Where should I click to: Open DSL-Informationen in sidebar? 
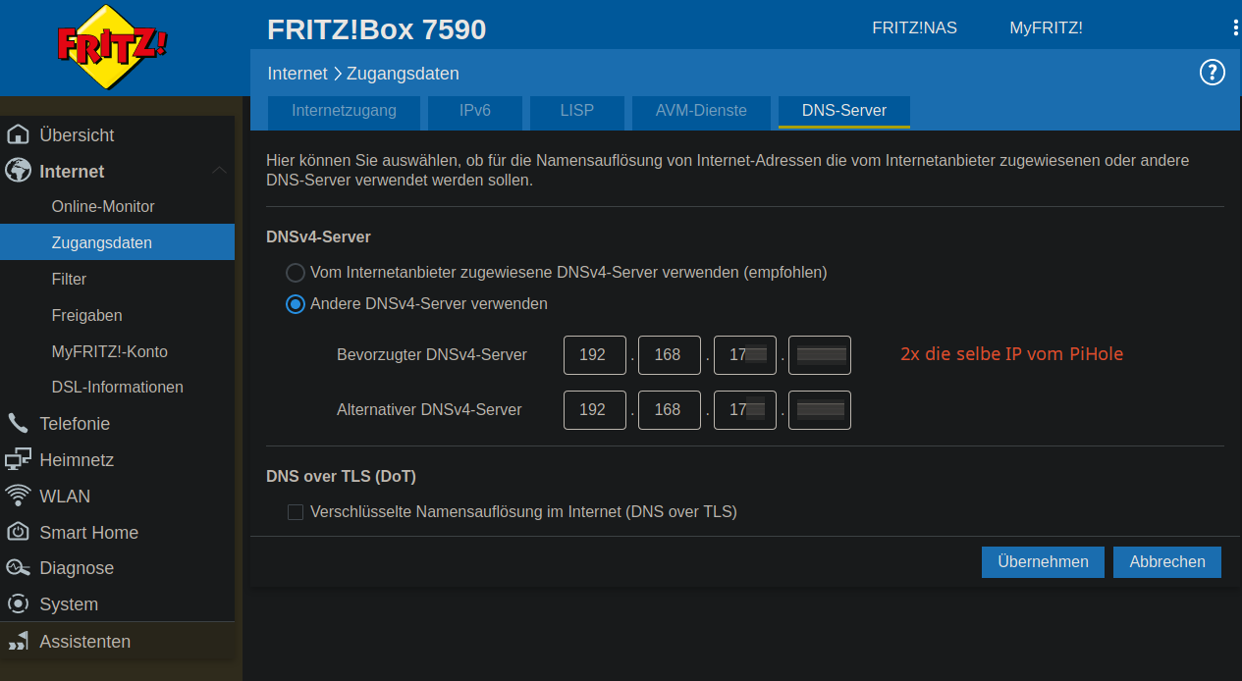coord(118,387)
